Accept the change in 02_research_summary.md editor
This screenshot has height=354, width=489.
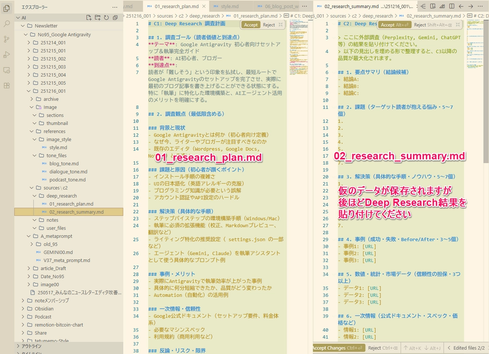(x=395, y=25)
